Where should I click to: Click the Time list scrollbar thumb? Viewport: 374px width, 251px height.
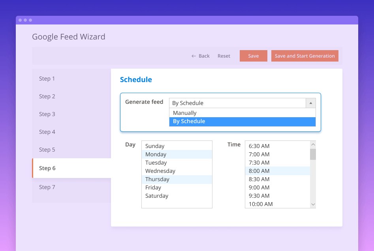pyautogui.click(x=313, y=154)
